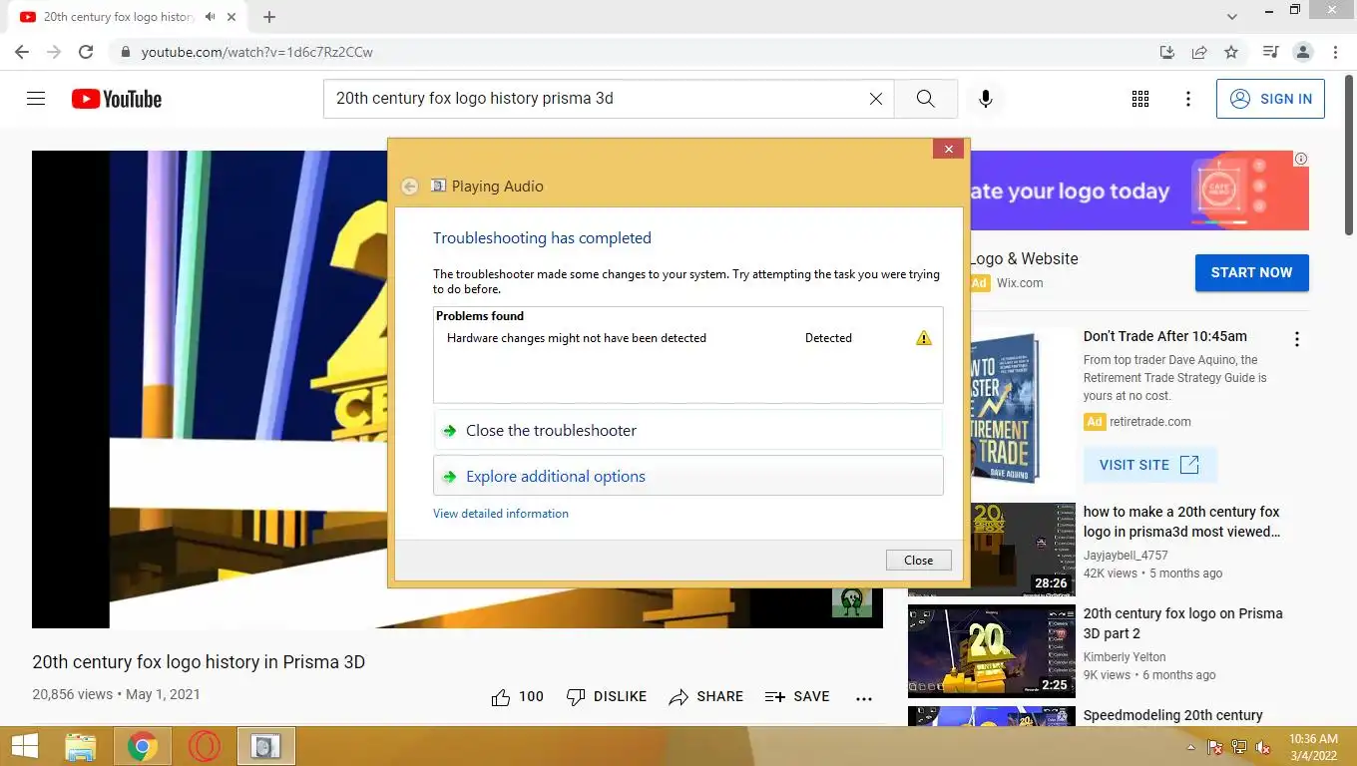Image resolution: width=1357 pixels, height=766 pixels.
Task: Share this page from the address bar
Action: tap(1199, 52)
